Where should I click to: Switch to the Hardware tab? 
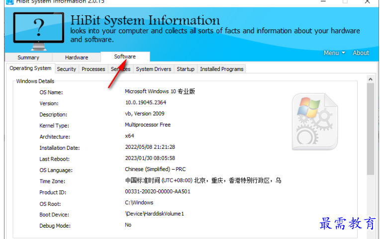(x=77, y=58)
